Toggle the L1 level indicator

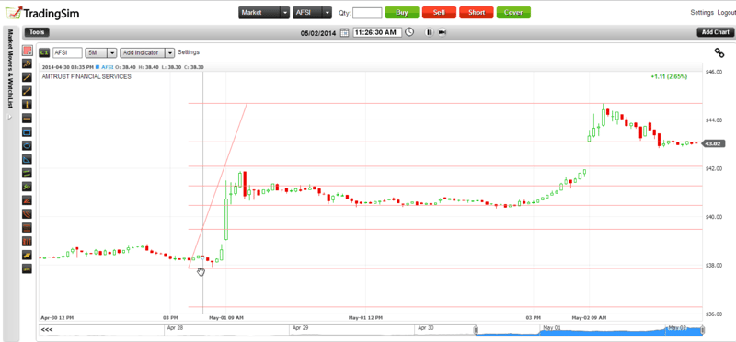[44, 52]
